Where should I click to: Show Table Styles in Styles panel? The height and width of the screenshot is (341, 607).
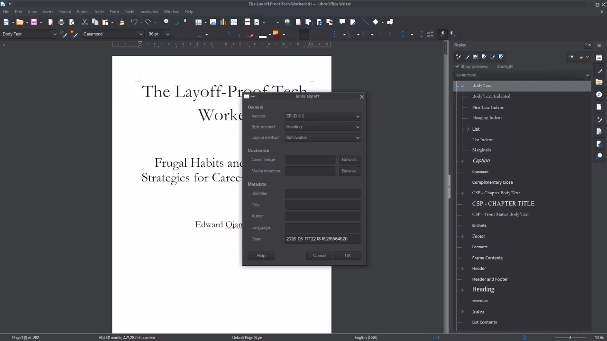[x=501, y=57]
